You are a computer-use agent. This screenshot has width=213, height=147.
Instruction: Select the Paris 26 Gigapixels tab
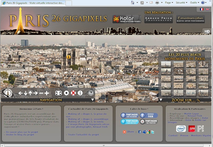[34, 3]
